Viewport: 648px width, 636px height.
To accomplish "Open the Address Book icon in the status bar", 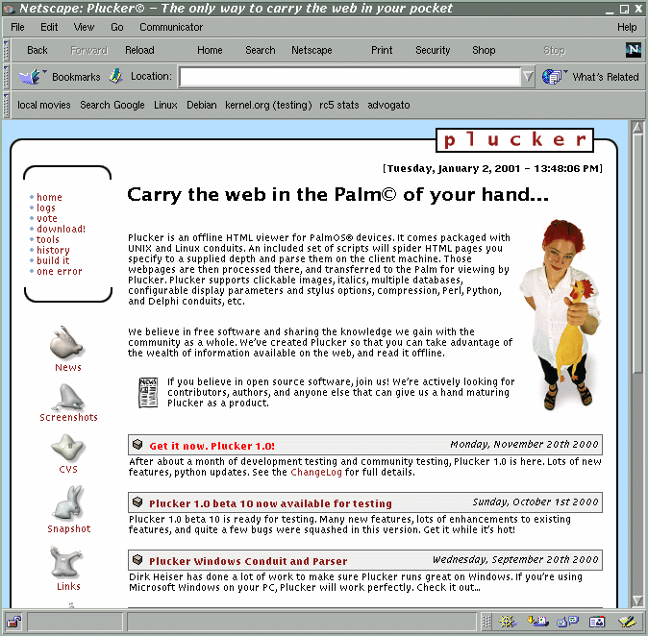I will (597, 622).
